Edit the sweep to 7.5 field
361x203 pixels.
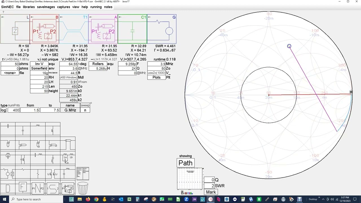[50, 110]
